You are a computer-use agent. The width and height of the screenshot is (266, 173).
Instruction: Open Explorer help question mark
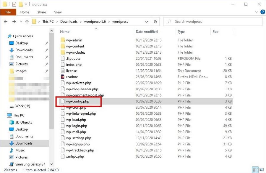click(x=263, y=12)
